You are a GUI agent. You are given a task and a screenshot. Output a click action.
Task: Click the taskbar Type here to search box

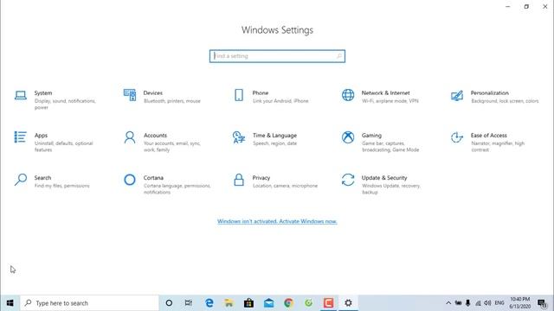coord(89,303)
